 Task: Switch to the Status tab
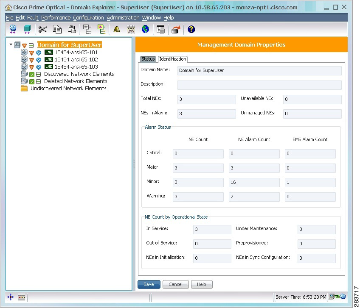click(148, 59)
